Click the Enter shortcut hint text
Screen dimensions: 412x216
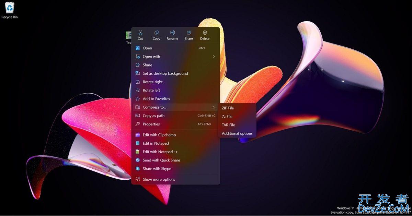[201, 48]
